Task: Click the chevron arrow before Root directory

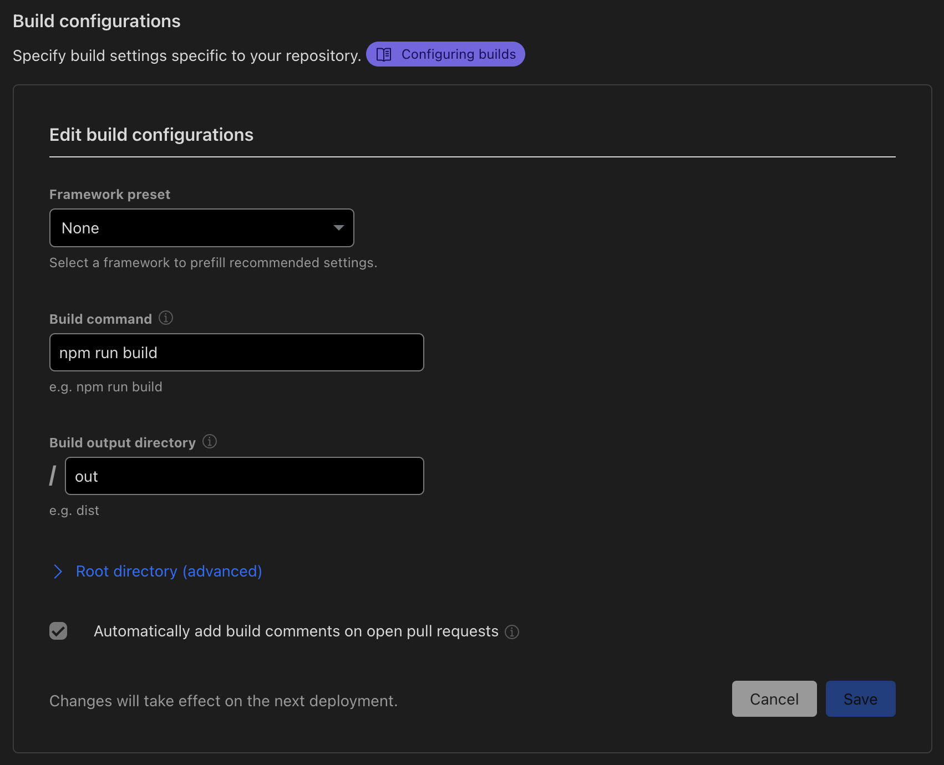Action: click(x=58, y=572)
